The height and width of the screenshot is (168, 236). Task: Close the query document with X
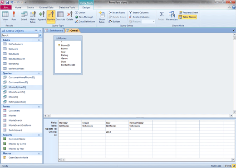pos(233,30)
